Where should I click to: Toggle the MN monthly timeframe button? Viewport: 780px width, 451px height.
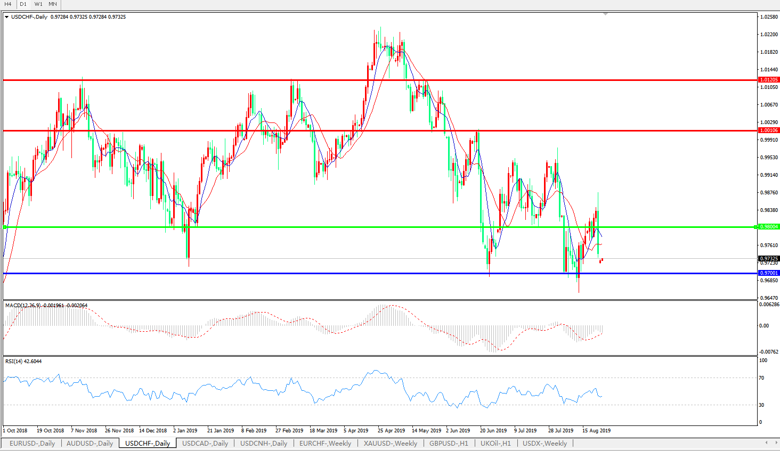click(53, 4)
